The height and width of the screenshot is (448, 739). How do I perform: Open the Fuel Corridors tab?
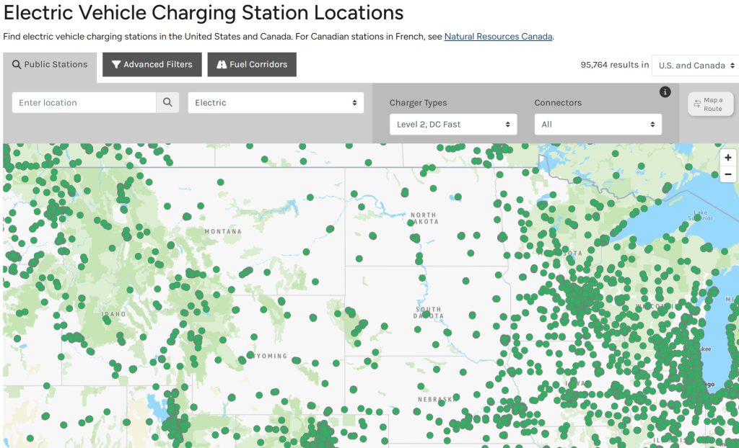(252, 65)
